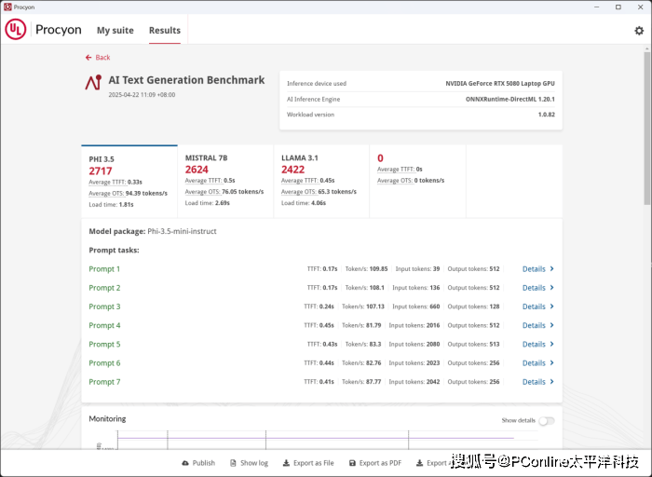652x477 pixels.
Task: Click the Back arrow icon
Action: (88, 58)
